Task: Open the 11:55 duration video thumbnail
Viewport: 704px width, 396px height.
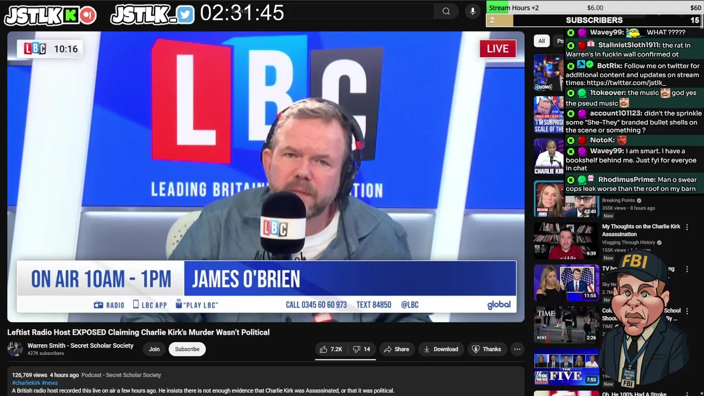Action: (x=566, y=283)
